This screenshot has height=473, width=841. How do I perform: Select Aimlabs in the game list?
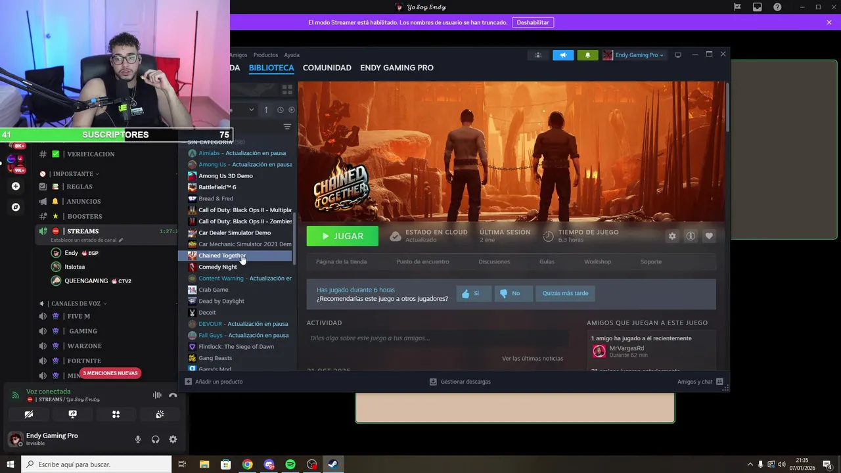239,153
